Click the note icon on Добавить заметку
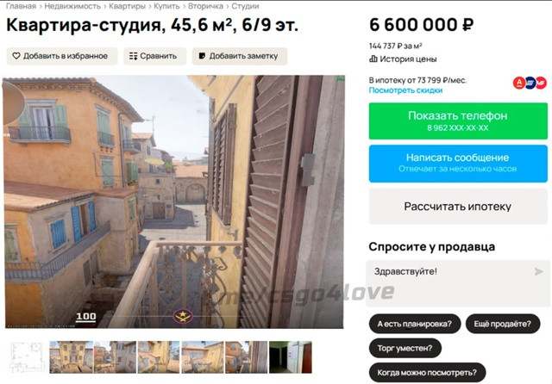This screenshot has width=552, height=384. click(x=202, y=55)
